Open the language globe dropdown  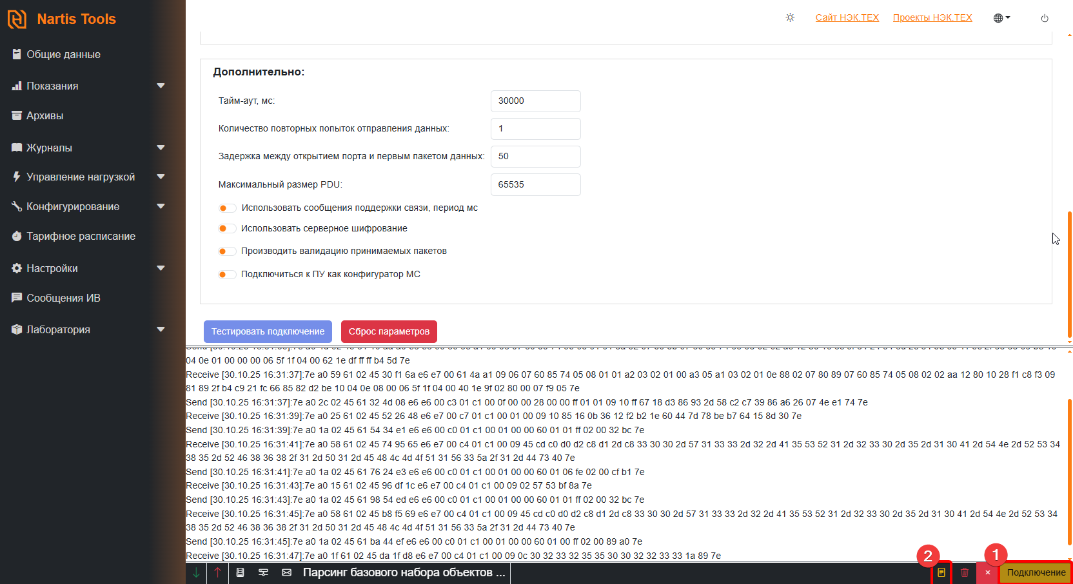(x=1001, y=18)
